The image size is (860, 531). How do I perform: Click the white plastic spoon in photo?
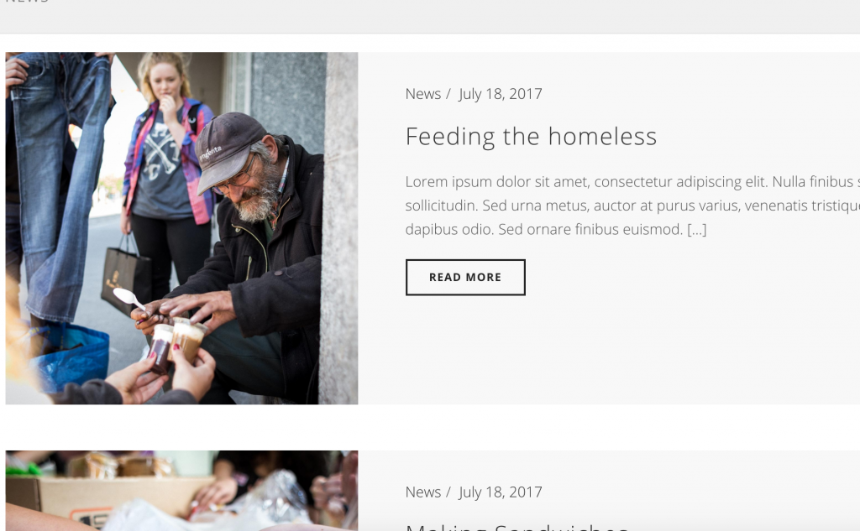point(129,299)
